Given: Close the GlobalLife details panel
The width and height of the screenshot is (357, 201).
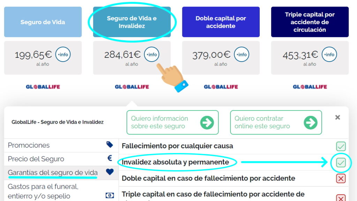Looking at the screenshot, I should point(337,117).
